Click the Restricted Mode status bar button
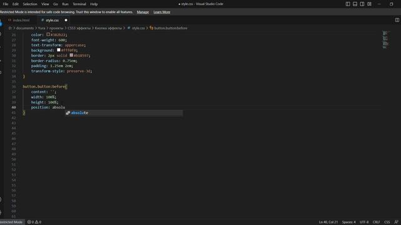This screenshot has width=401, height=225. (12, 222)
